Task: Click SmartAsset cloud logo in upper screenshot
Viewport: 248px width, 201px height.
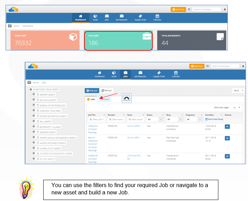Action: tap(14, 9)
